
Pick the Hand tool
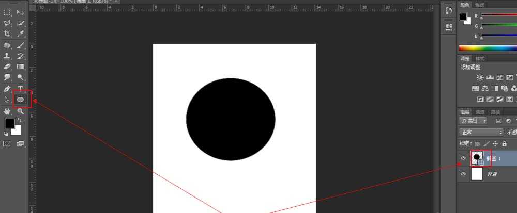tap(7, 111)
